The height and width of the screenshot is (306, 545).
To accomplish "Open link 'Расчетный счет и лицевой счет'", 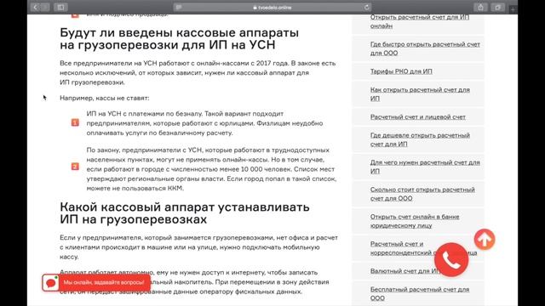I will pyautogui.click(x=418, y=117).
